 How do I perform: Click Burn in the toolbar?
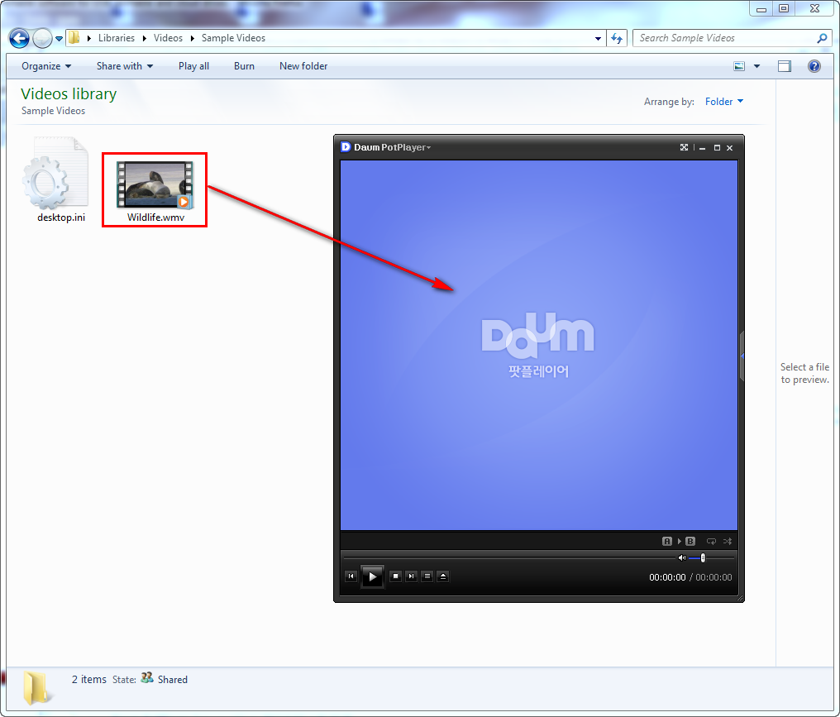coord(244,66)
